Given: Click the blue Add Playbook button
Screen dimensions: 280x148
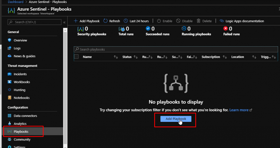Looking at the screenshot, I should (176, 119).
